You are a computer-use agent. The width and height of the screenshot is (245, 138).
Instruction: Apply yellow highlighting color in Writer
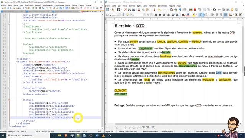[x=194, y=15]
